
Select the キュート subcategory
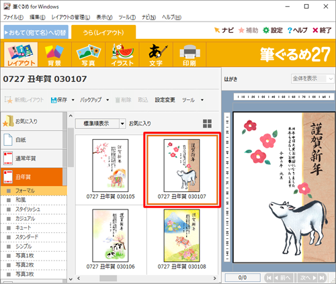[x=34, y=228]
